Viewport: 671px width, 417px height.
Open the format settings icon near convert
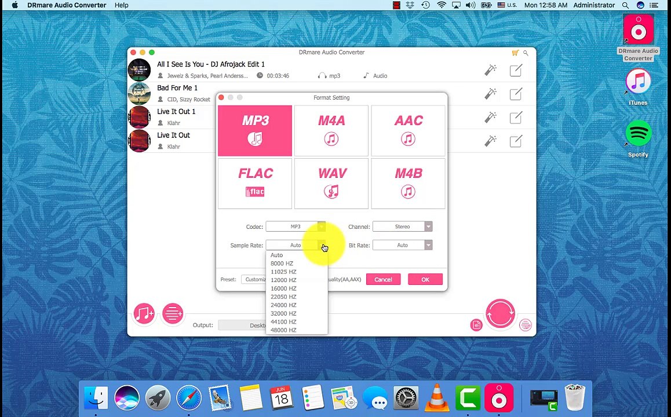(x=476, y=325)
